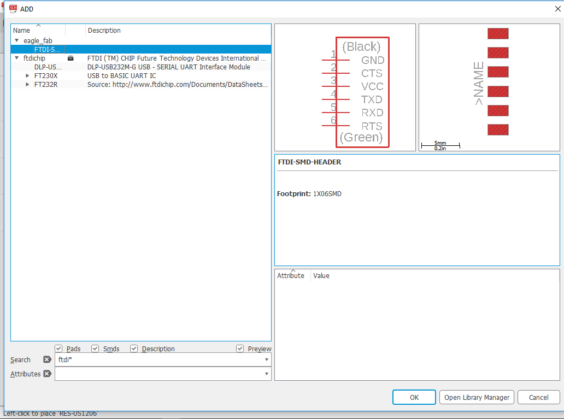Select the FT232R row
The width and height of the screenshot is (564, 419).
[x=141, y=85]
